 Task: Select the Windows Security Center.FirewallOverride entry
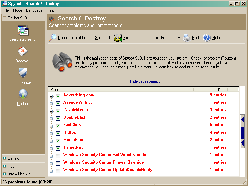click(103, 162)
